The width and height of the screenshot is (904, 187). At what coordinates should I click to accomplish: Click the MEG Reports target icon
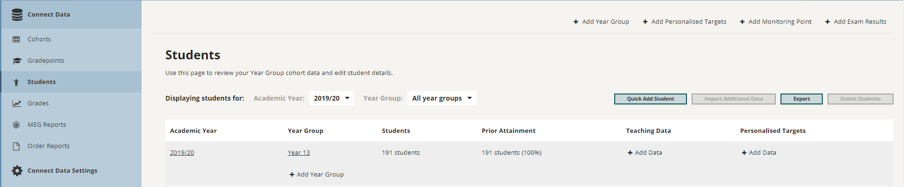pyautogui.click(x=16, y=125)
